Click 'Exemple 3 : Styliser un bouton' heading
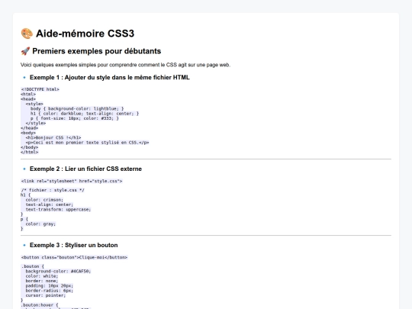The width and height of the screenshot is (412, 309). 73,245
